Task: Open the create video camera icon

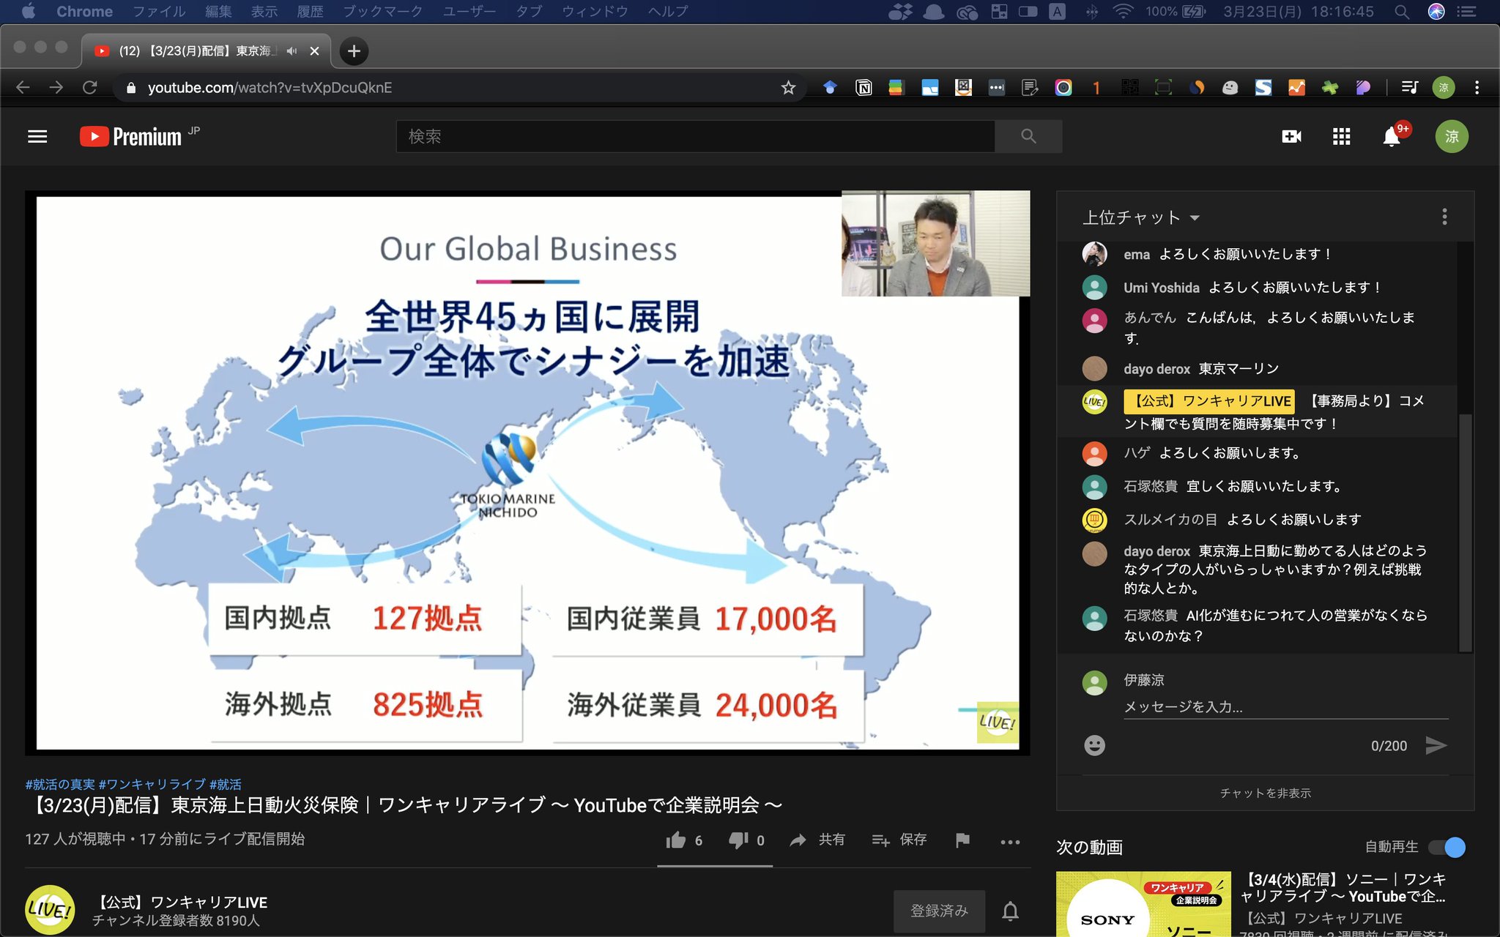Action: click(1291, 137)
